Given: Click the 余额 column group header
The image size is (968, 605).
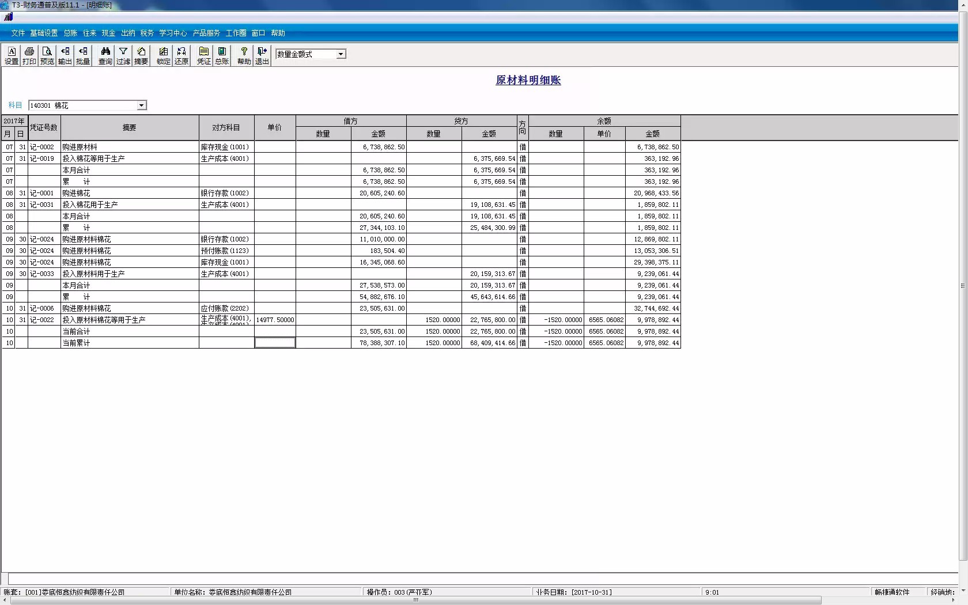Looking at the screenshot, I should 604,121.
